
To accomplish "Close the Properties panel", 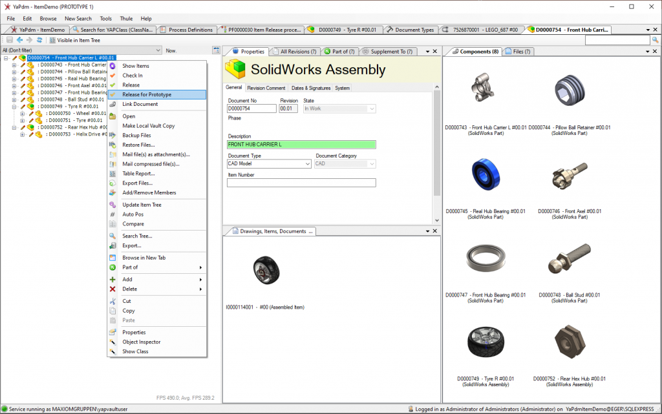I will (435, 52).
